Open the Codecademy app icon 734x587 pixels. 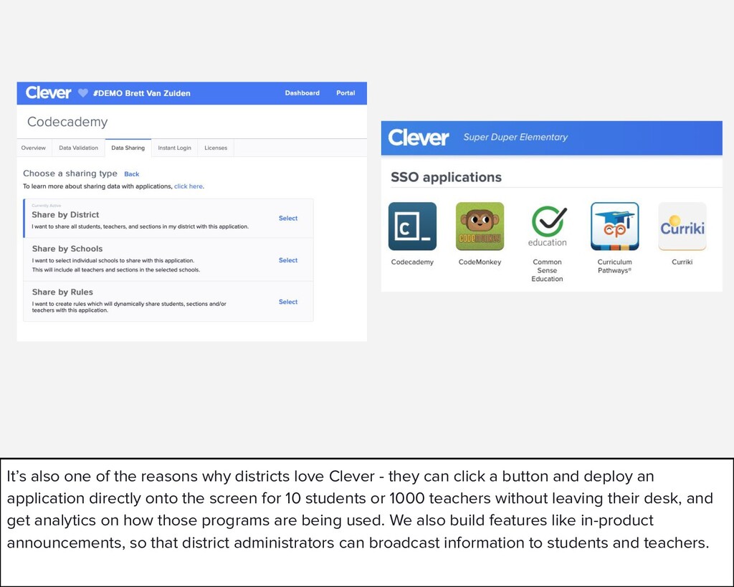[x=412, y=226]
